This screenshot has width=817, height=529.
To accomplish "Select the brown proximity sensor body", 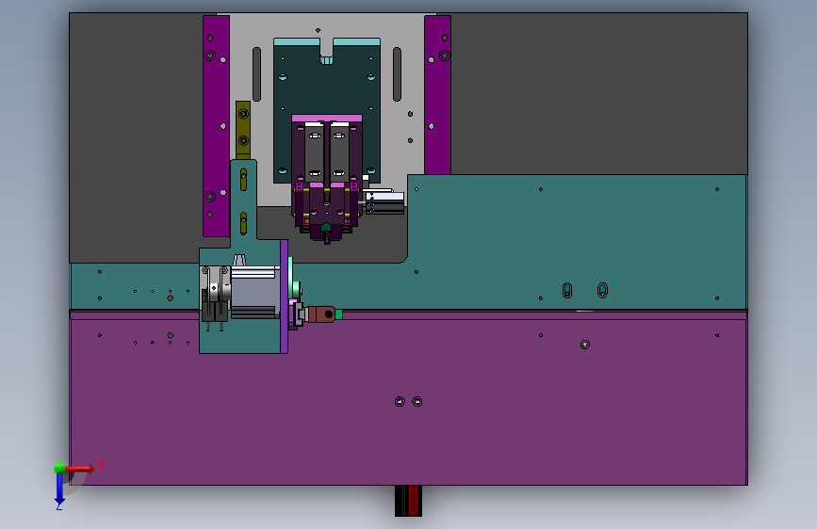I will point(321,314).
